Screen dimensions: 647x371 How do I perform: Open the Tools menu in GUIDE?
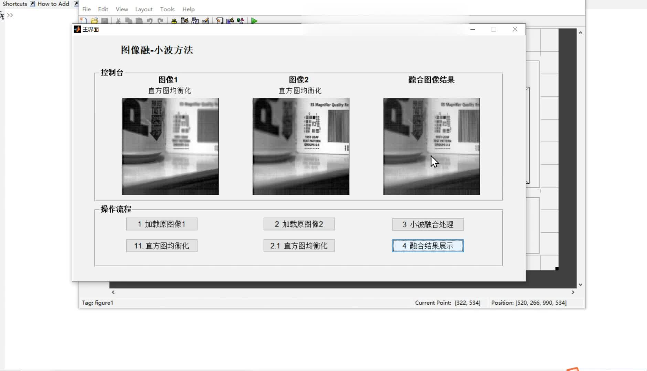(167, 9)
